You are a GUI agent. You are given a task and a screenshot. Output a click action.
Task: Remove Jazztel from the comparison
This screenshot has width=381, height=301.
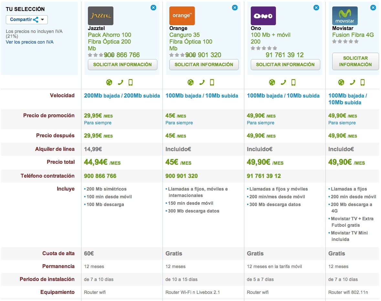[x=153, y=7]
